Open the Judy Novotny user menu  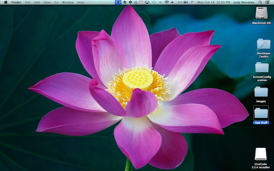(x=244, y=2)
